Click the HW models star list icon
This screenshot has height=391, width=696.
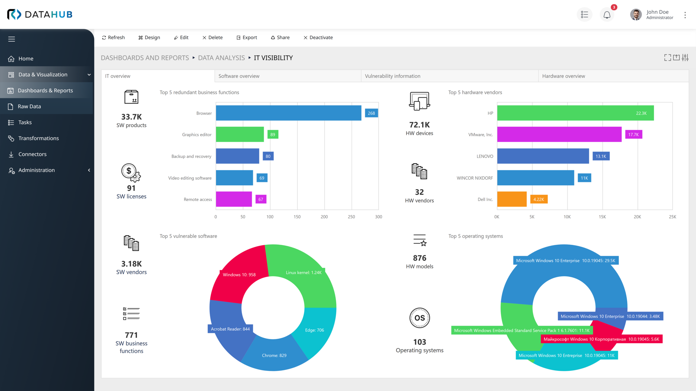(420, 240)
